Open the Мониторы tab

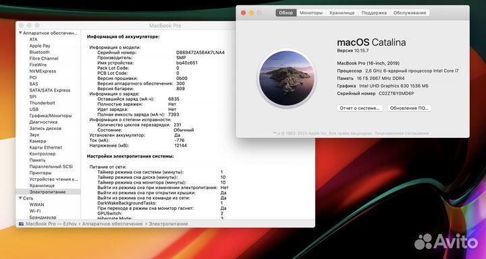(x=311, y=13)
